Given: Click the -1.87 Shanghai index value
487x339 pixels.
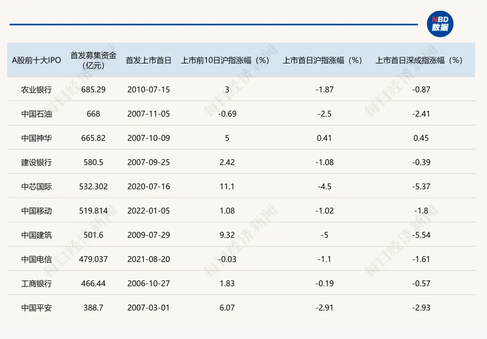Looking at the screenshot, I should (x=324, y=90).
